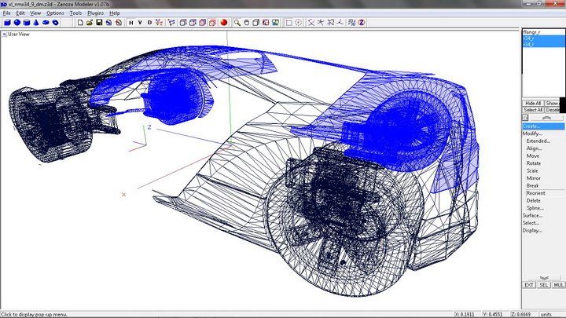Select the magnifier zoom tool
The height and width of the screenshot is (318, 566).
click(x=237, y=23)
